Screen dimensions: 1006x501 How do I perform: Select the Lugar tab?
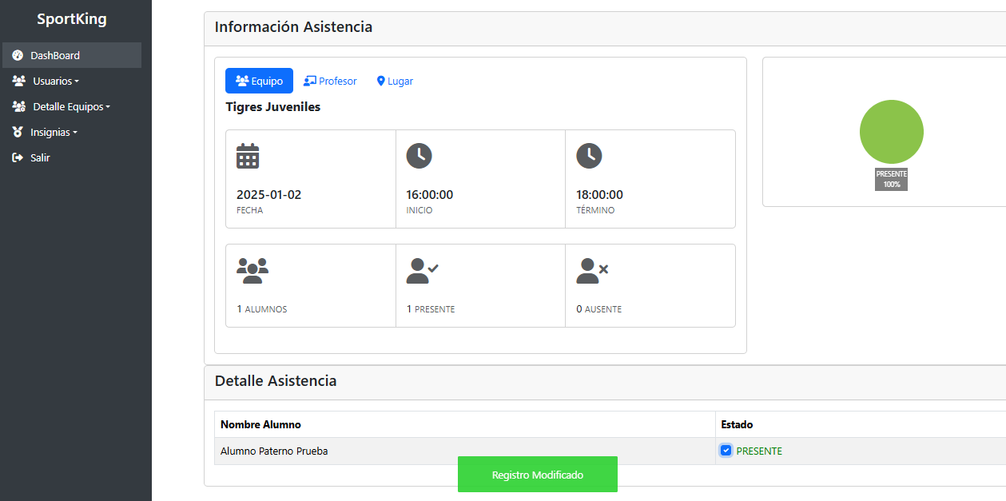[x=394, y=81]
